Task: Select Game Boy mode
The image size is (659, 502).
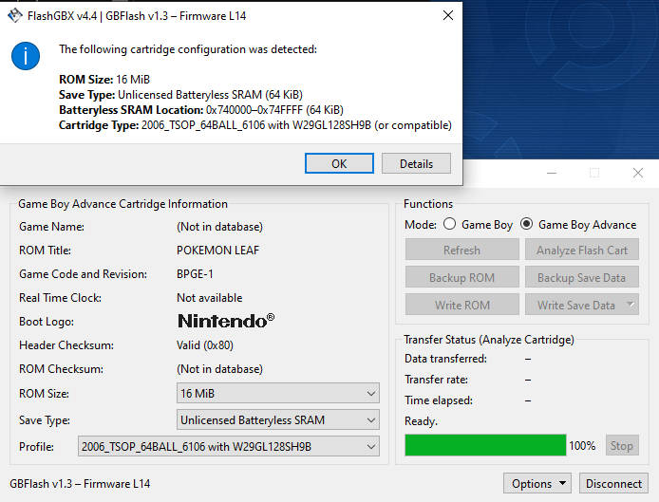Action: pyautogui.click(x=450, y=225)
